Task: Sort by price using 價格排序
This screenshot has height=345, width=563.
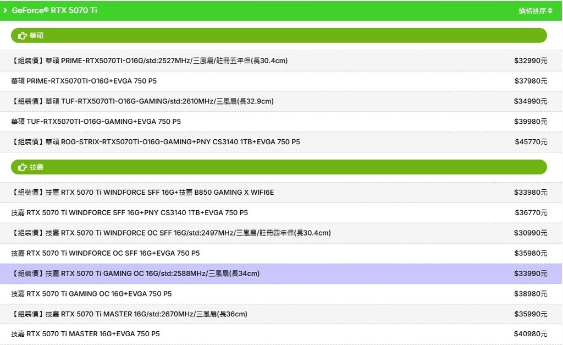Action: (536, 11)
